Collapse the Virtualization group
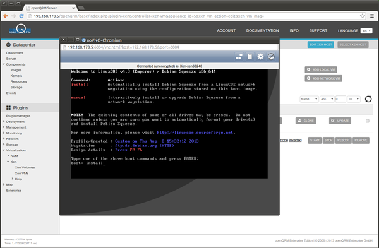379x248 pixels. tap(4, 150)
